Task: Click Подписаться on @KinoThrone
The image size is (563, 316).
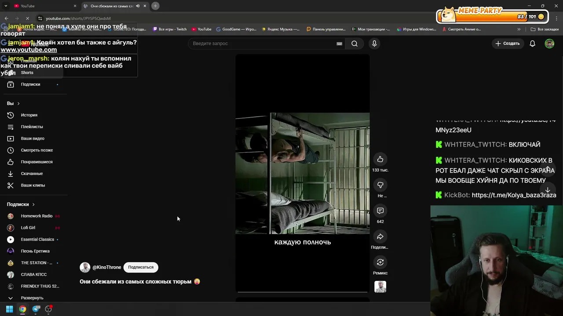Action: (x=141, y=267)
